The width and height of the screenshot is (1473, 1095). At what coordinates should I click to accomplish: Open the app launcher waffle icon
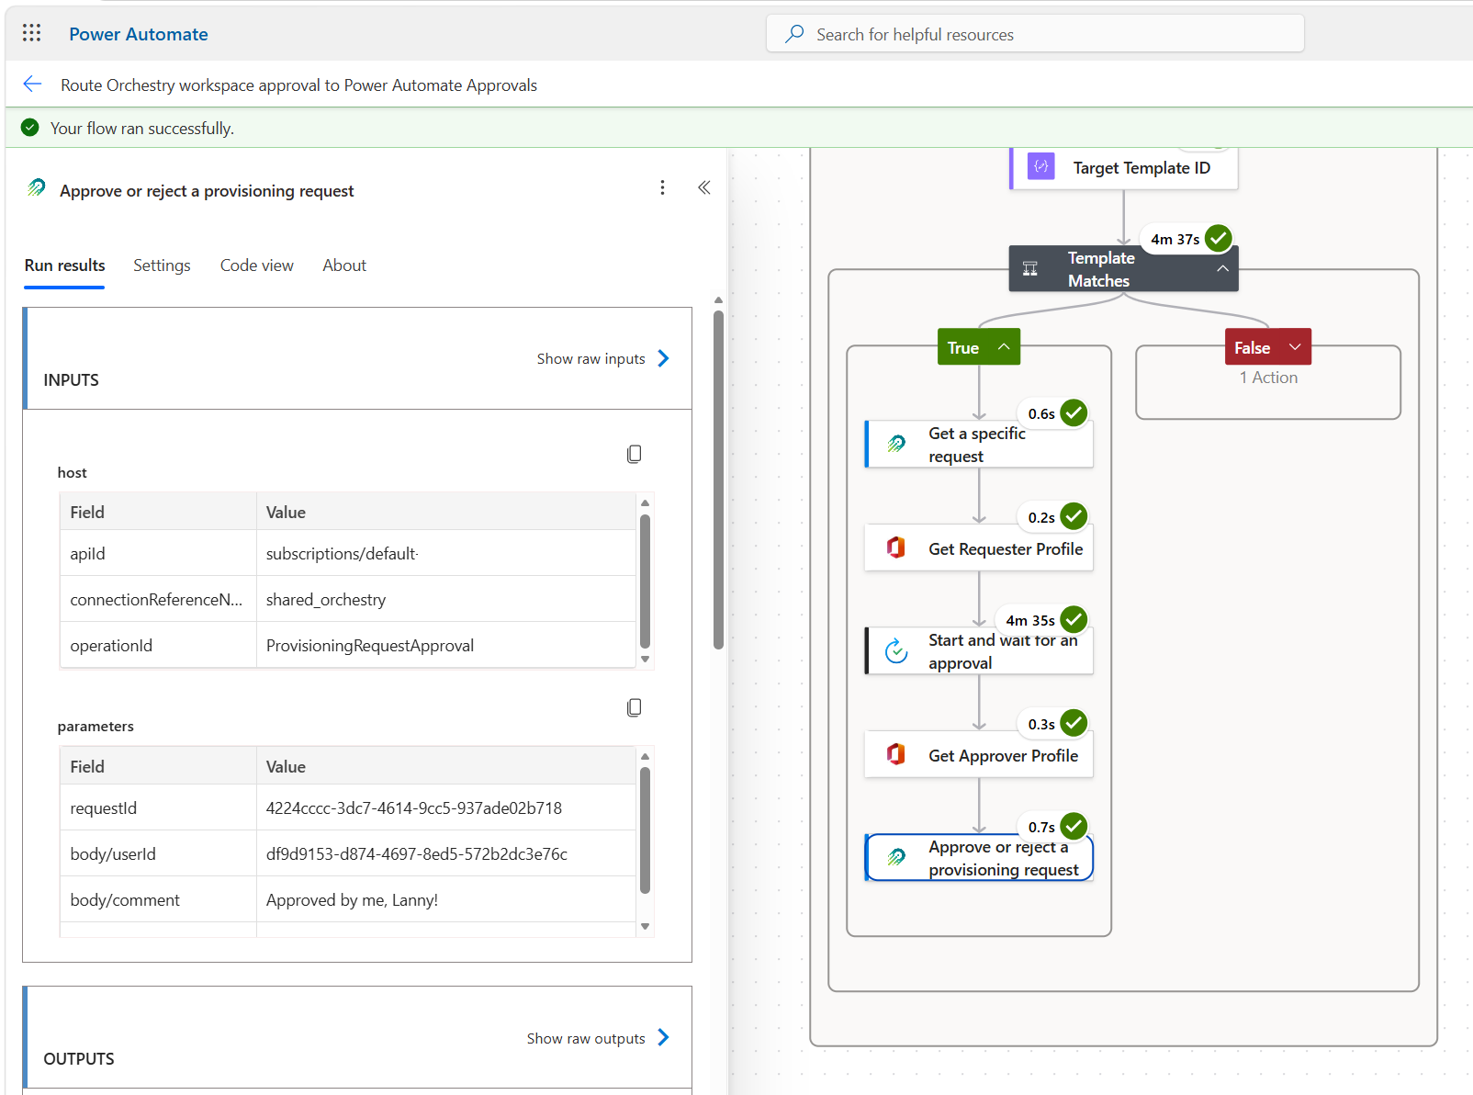32,33
